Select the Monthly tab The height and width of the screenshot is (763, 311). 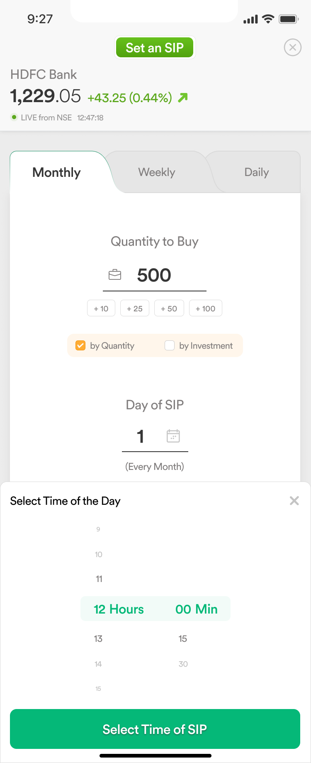pyautogui.click(x=56, y=172)
